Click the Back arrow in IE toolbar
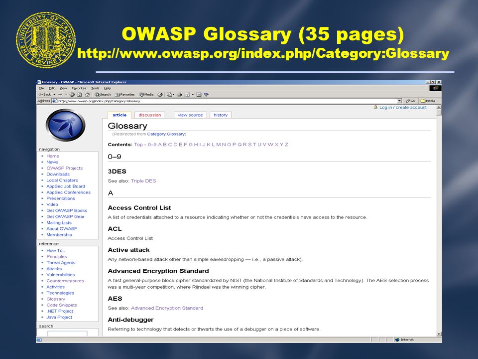This screenshot has height=359, width=478. (x=44, y=94)
